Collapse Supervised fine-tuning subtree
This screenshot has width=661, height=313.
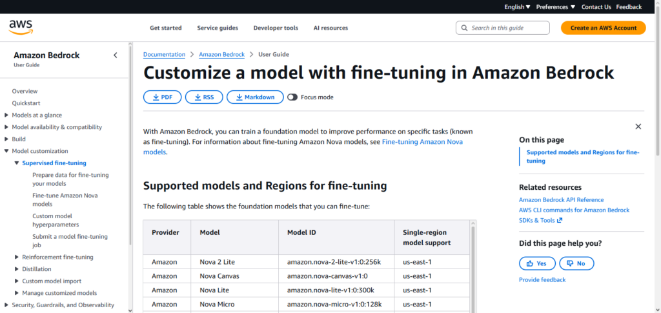16,163
